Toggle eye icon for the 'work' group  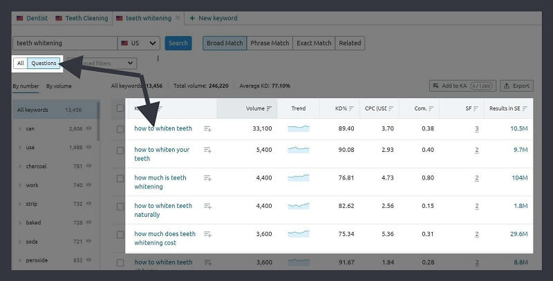(89, 185)
